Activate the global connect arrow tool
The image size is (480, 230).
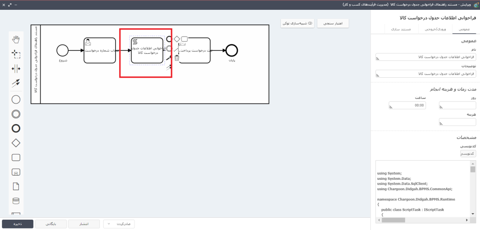(x=15, y=83)
